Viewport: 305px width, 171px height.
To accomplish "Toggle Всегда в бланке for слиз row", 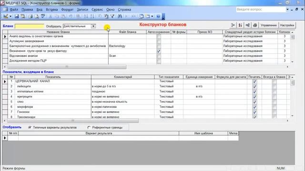I will click(x=274, y=102).
